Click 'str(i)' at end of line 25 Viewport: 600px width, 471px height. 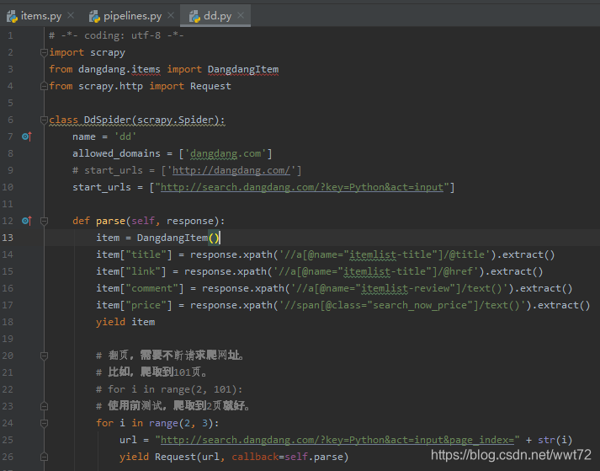point(555,440)
